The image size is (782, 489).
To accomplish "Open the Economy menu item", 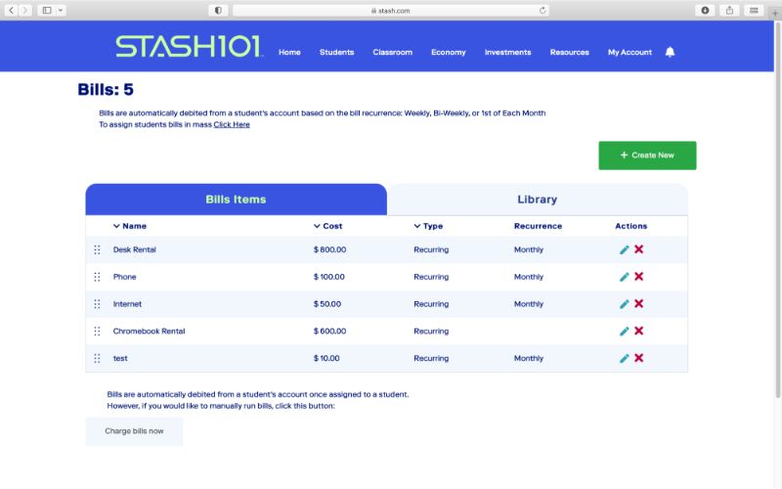I will [x=449, y=52].
